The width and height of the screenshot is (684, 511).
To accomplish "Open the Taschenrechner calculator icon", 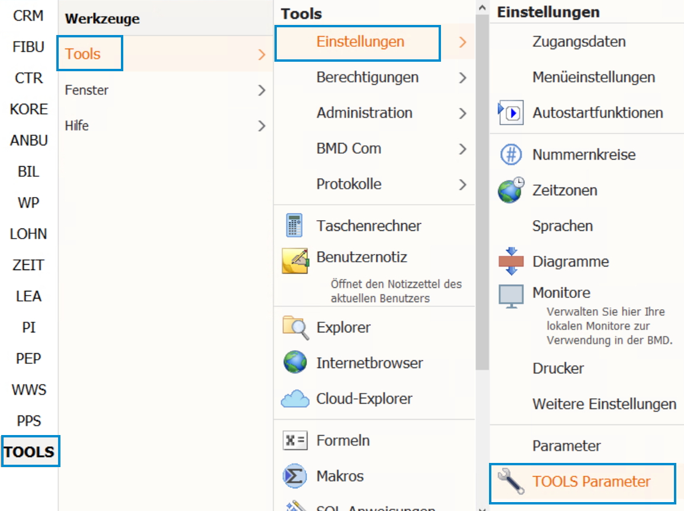I will point(295,226).
